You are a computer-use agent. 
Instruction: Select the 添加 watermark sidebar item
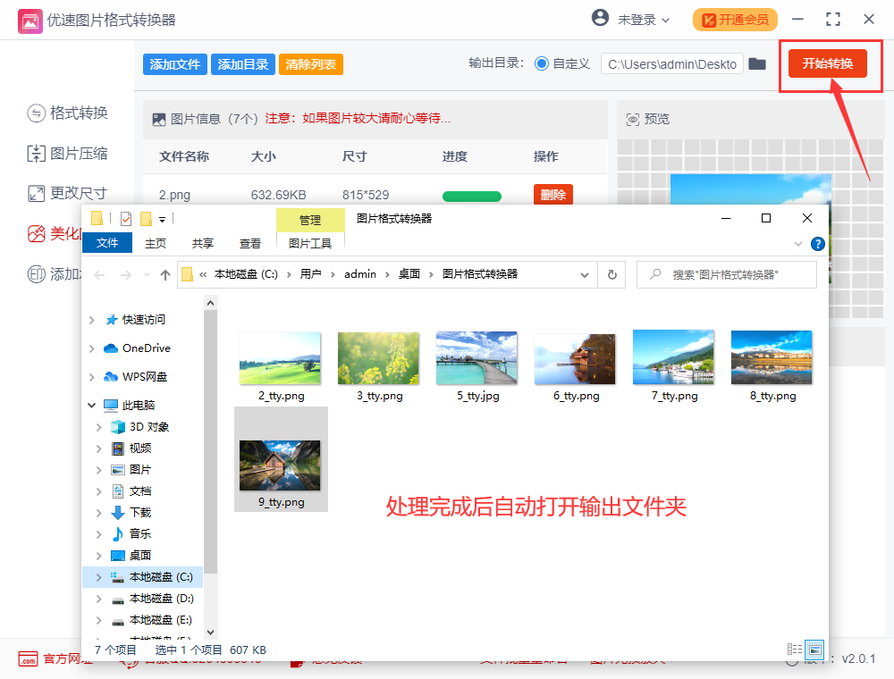(55, 274)
